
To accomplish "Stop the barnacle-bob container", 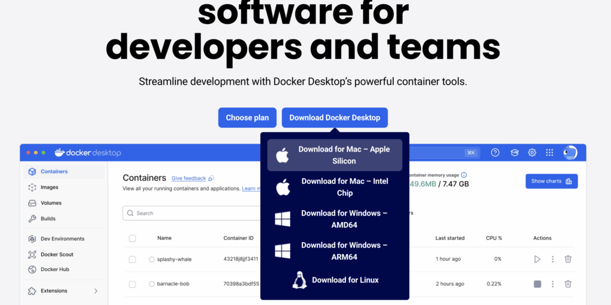I will click(x=538, y=284).
